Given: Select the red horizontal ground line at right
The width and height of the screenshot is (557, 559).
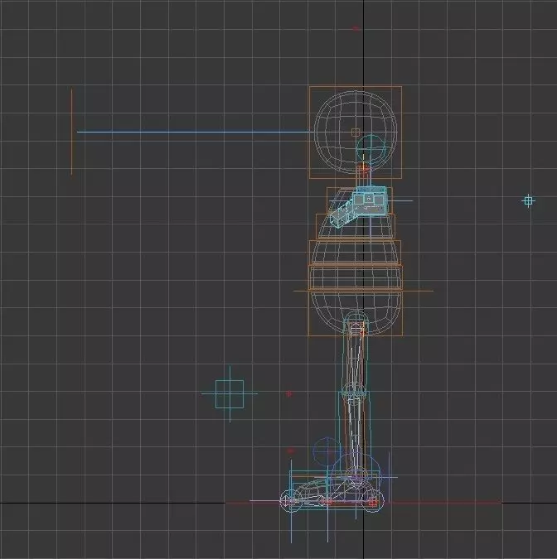Looking at the screenshot, I should (x=444, y=503).
